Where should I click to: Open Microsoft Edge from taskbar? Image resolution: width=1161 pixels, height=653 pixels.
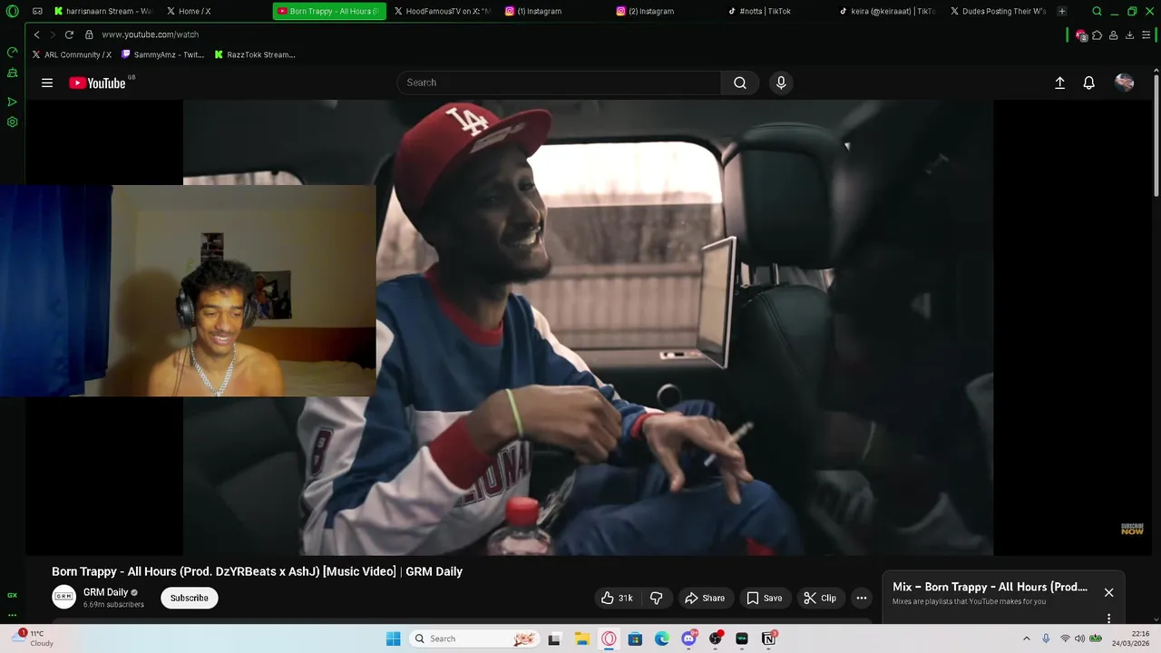(x=662, y=638)
